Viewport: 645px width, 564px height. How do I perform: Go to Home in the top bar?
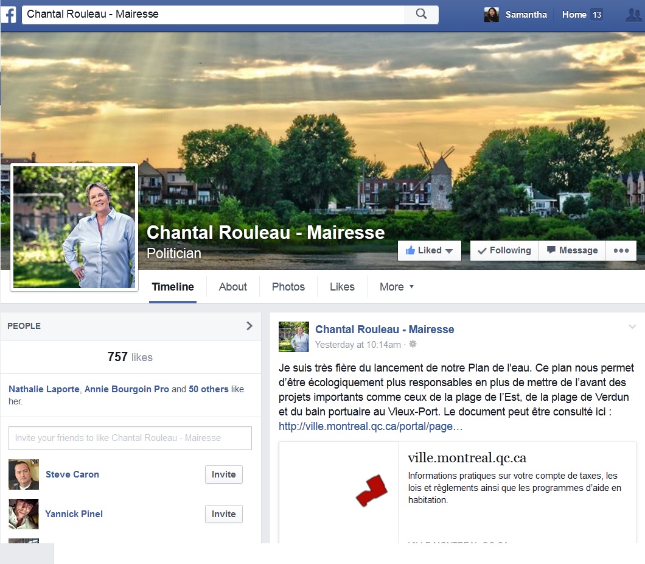574,15
